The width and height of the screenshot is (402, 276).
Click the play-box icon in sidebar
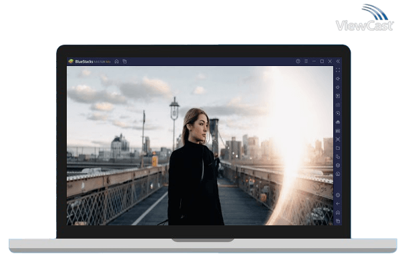[338, 96]
